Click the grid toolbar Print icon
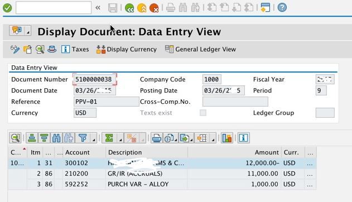The height and width of the screenshot is (202, 352). click(156, 138)
